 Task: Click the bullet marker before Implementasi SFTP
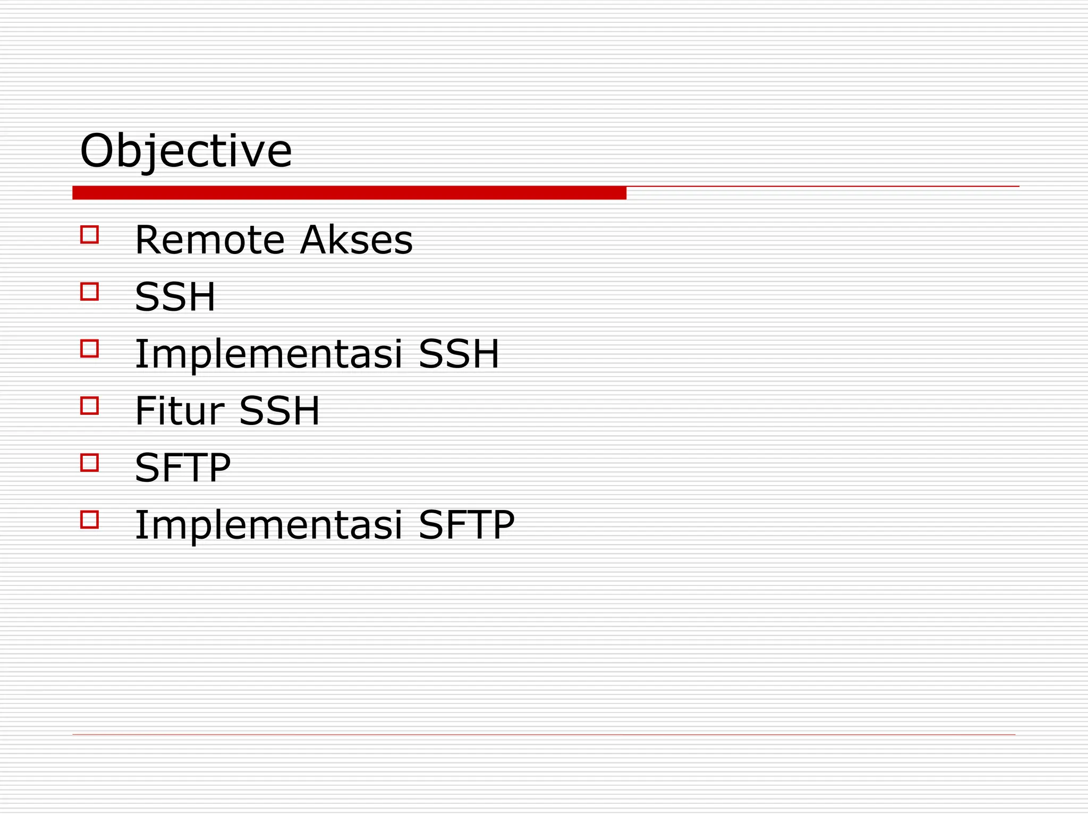pyautogui.click(x=89, y=519)
